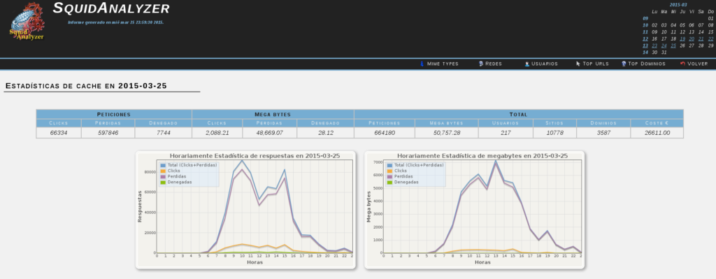Click Total (Clicks+Perdidas) label in megabytes legend
The image size is (716, 279).
pyautogui.click(x=419, y=165)
